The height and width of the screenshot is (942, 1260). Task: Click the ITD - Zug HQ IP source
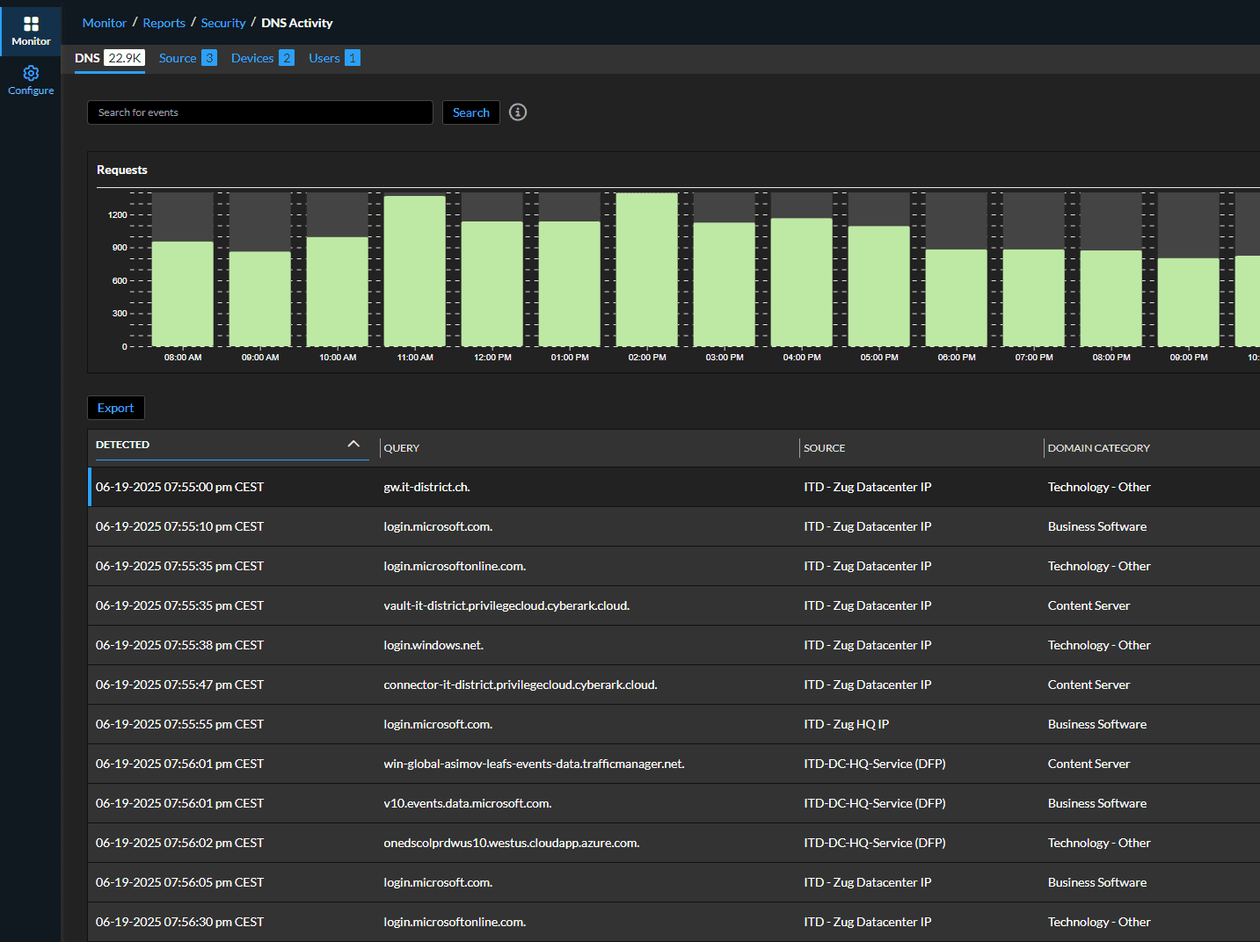(846, 724)
